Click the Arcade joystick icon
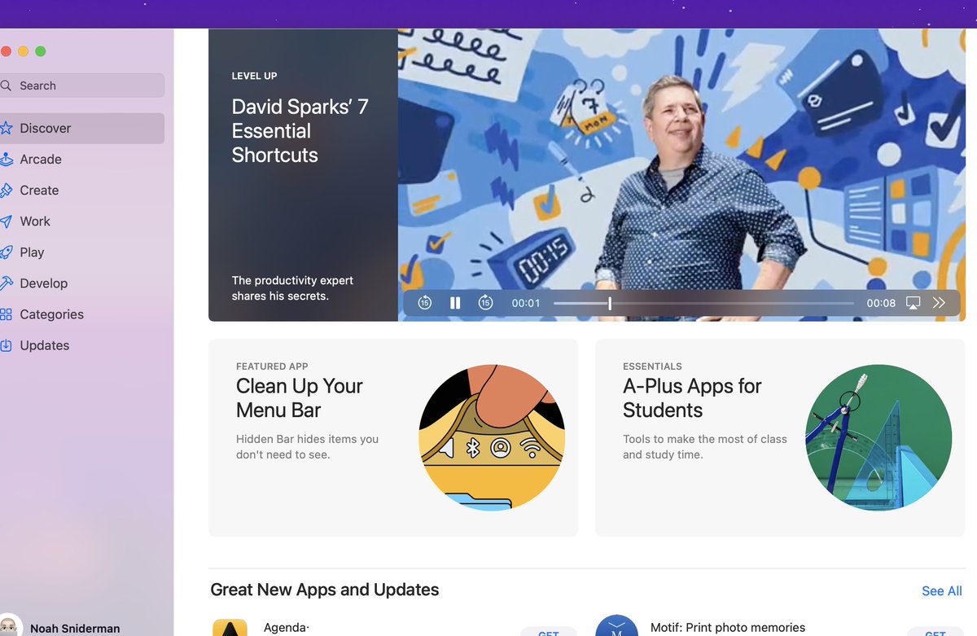977x636 pixels. point(6,159)
